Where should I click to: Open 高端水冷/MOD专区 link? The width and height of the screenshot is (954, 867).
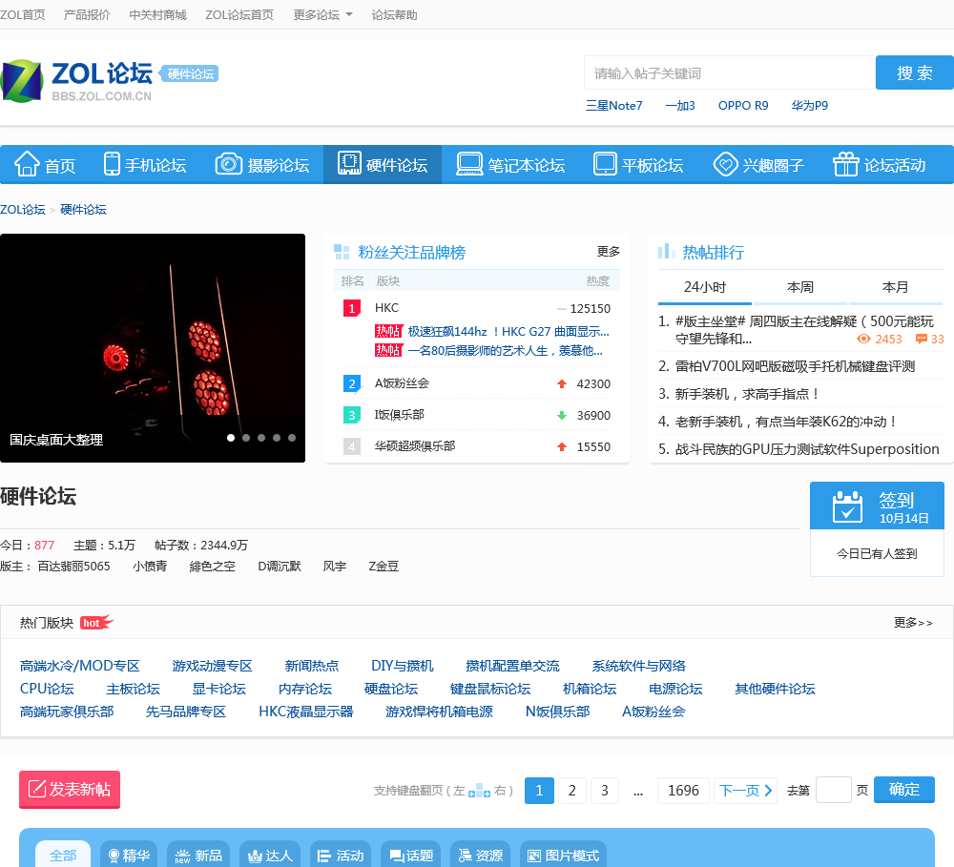(80, 666)
